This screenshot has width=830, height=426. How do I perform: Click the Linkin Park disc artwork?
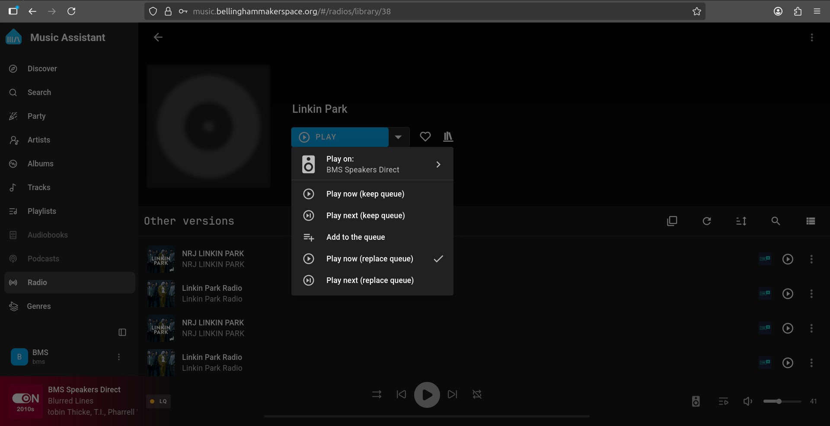208,127
